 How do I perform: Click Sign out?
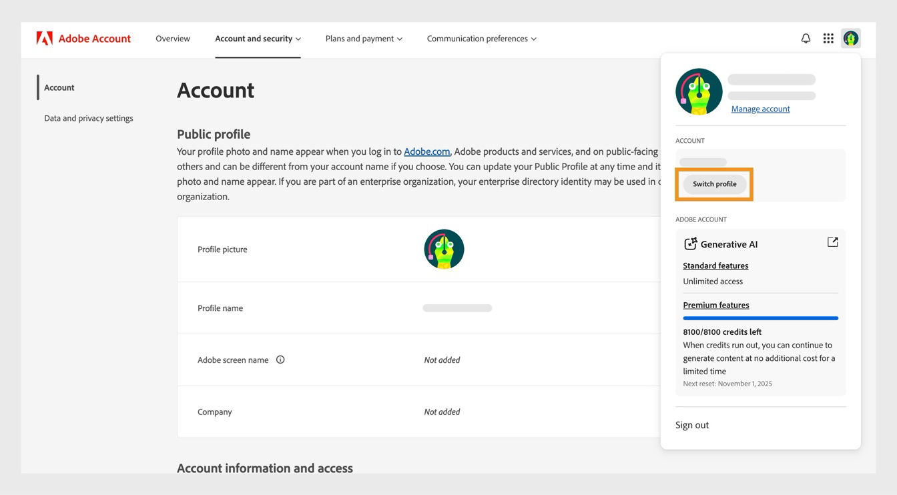point(692,424)
